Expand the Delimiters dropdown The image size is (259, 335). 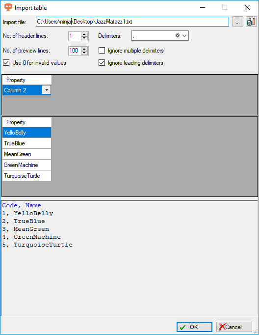pos(184,36)
